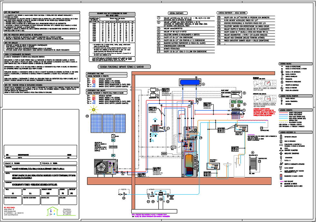
Task: Click the 'PROVINCIA DI' field in the title block
Action: click(59, 163)
